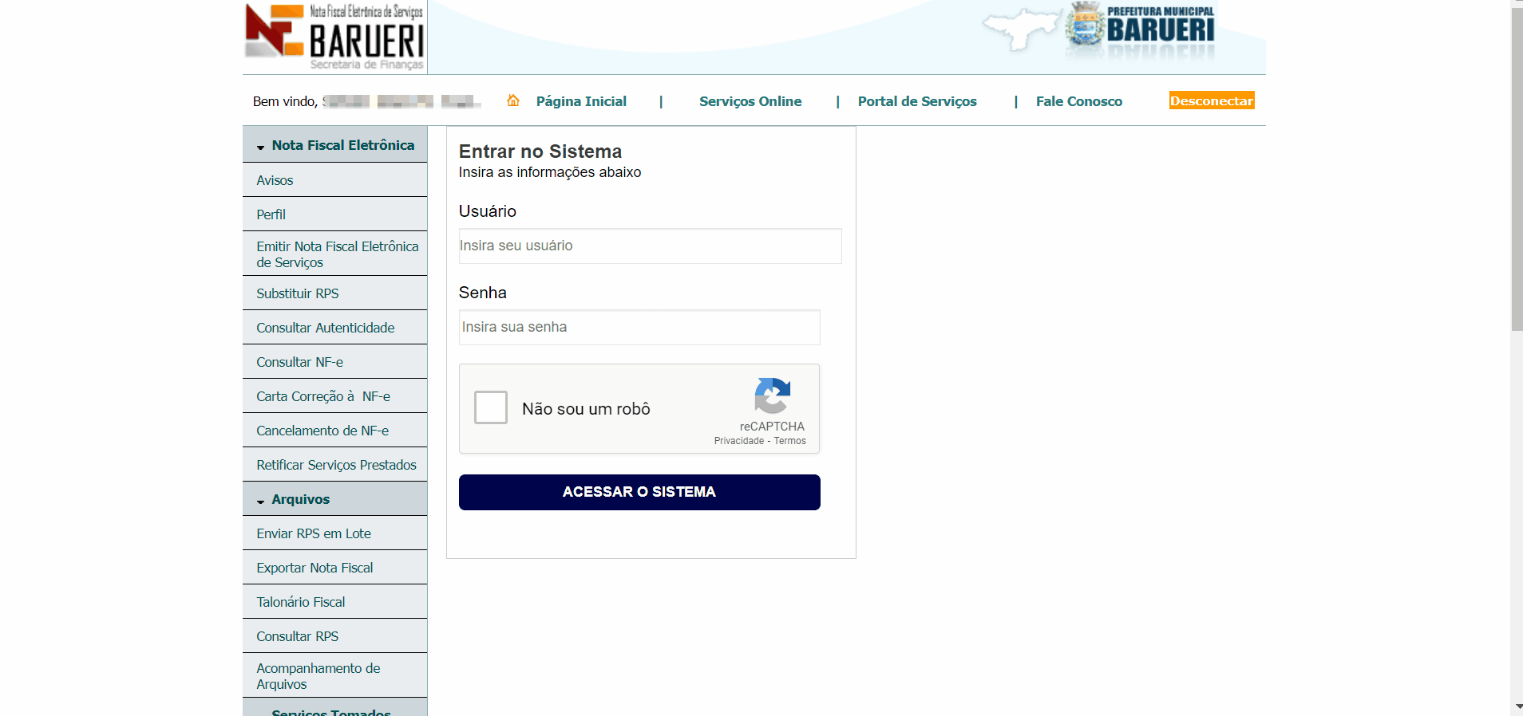Go to Portal de Serviços
This screenshot has width=1523, height=716.
(x=917, y=101)
